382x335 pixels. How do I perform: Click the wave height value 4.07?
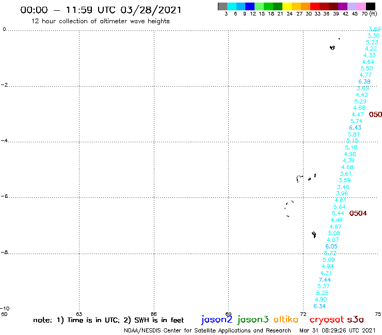point(332,240)
